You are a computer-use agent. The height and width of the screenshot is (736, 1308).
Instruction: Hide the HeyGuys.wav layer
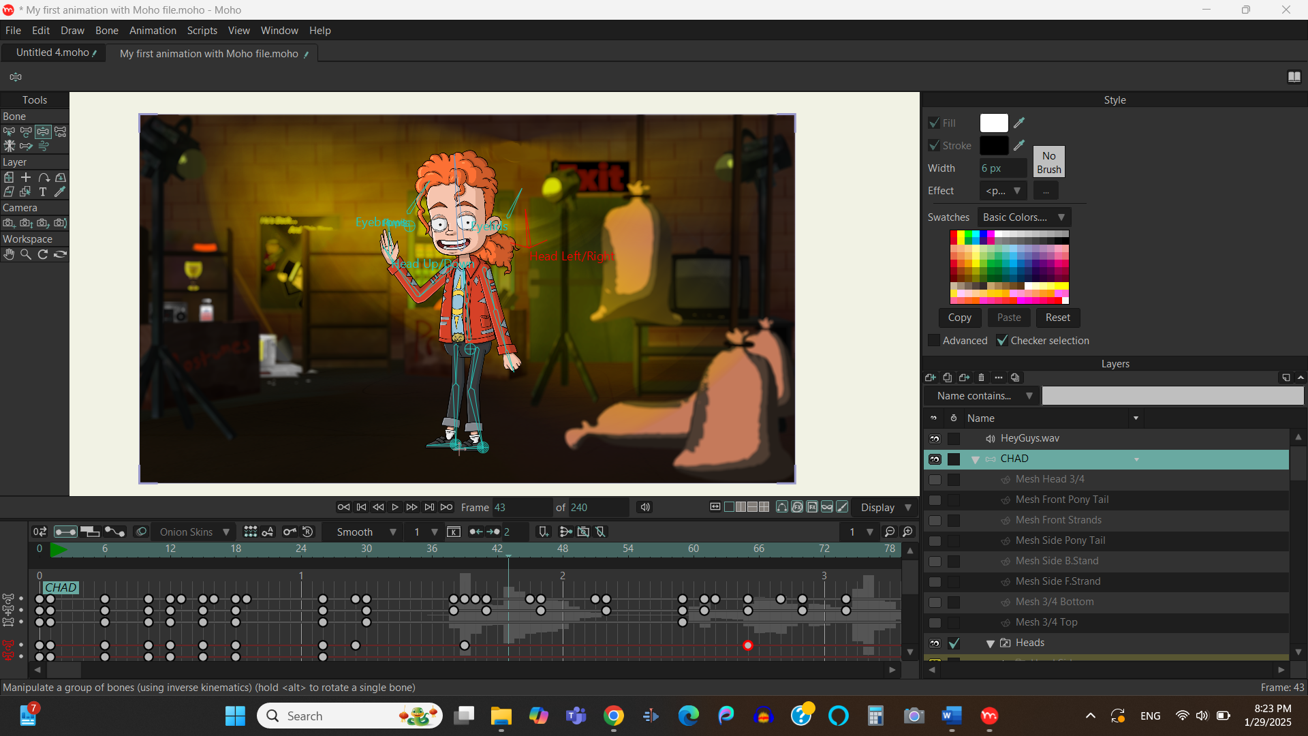(935, 439)
